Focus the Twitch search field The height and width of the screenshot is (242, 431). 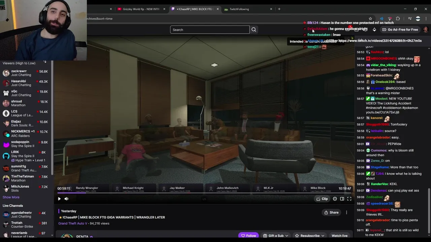click(210, 30)
